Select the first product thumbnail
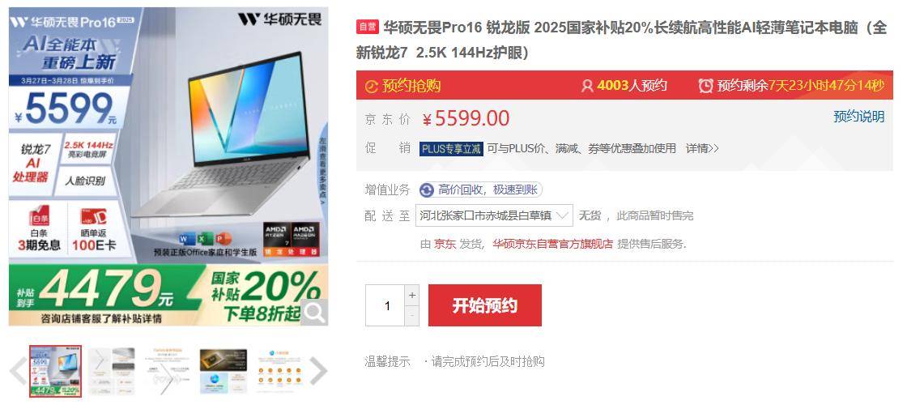This screenshot has width=907, height=409. pos(56,372)
